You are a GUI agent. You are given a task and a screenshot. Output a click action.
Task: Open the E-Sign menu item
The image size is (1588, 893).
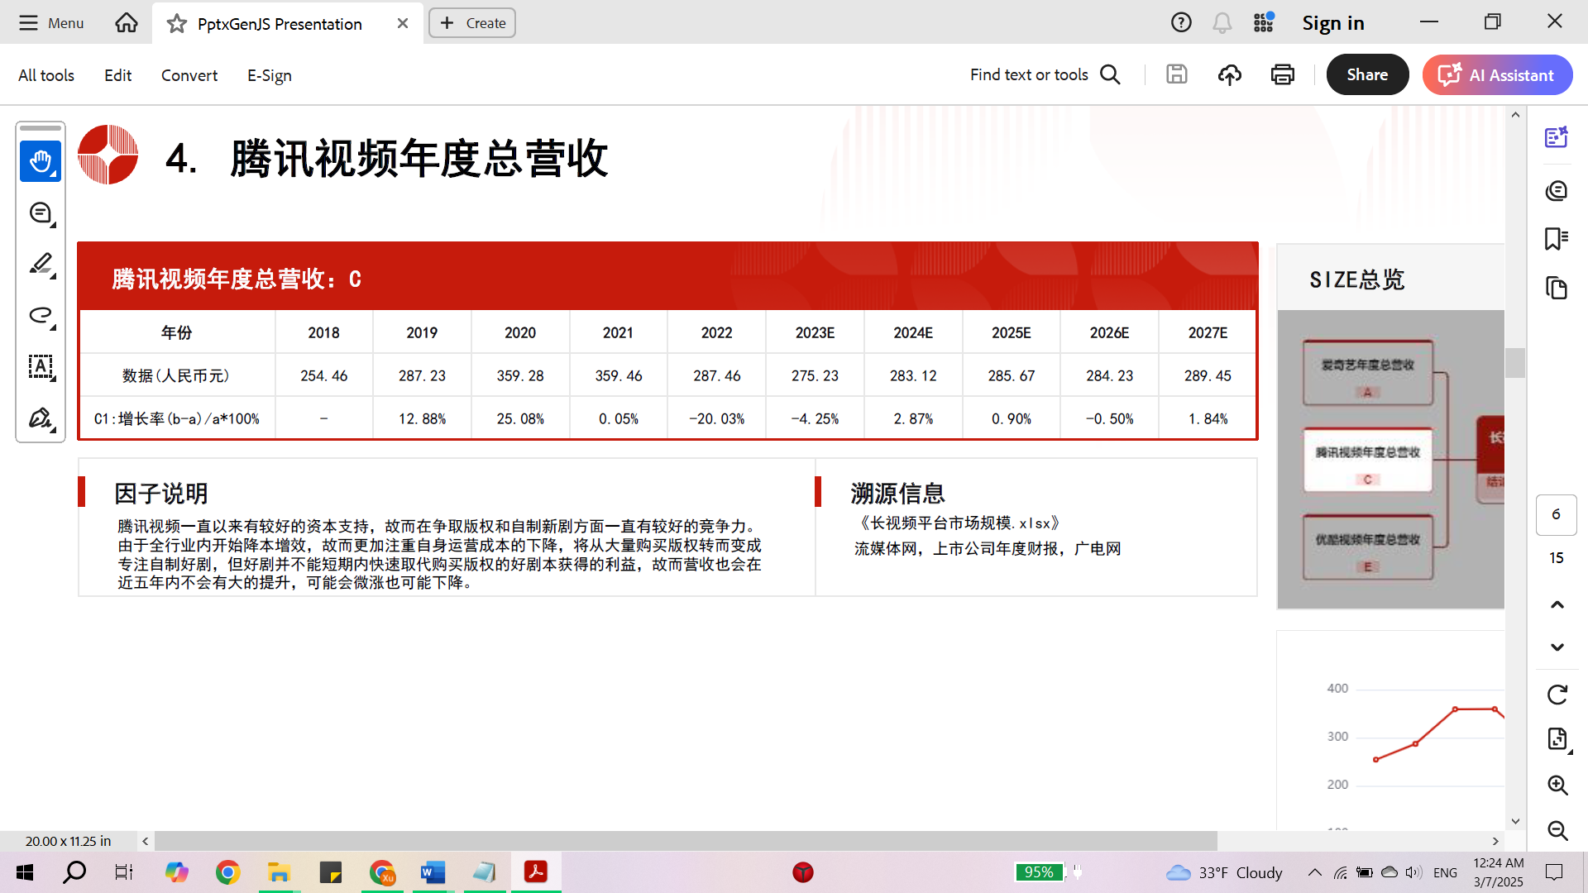270,75
